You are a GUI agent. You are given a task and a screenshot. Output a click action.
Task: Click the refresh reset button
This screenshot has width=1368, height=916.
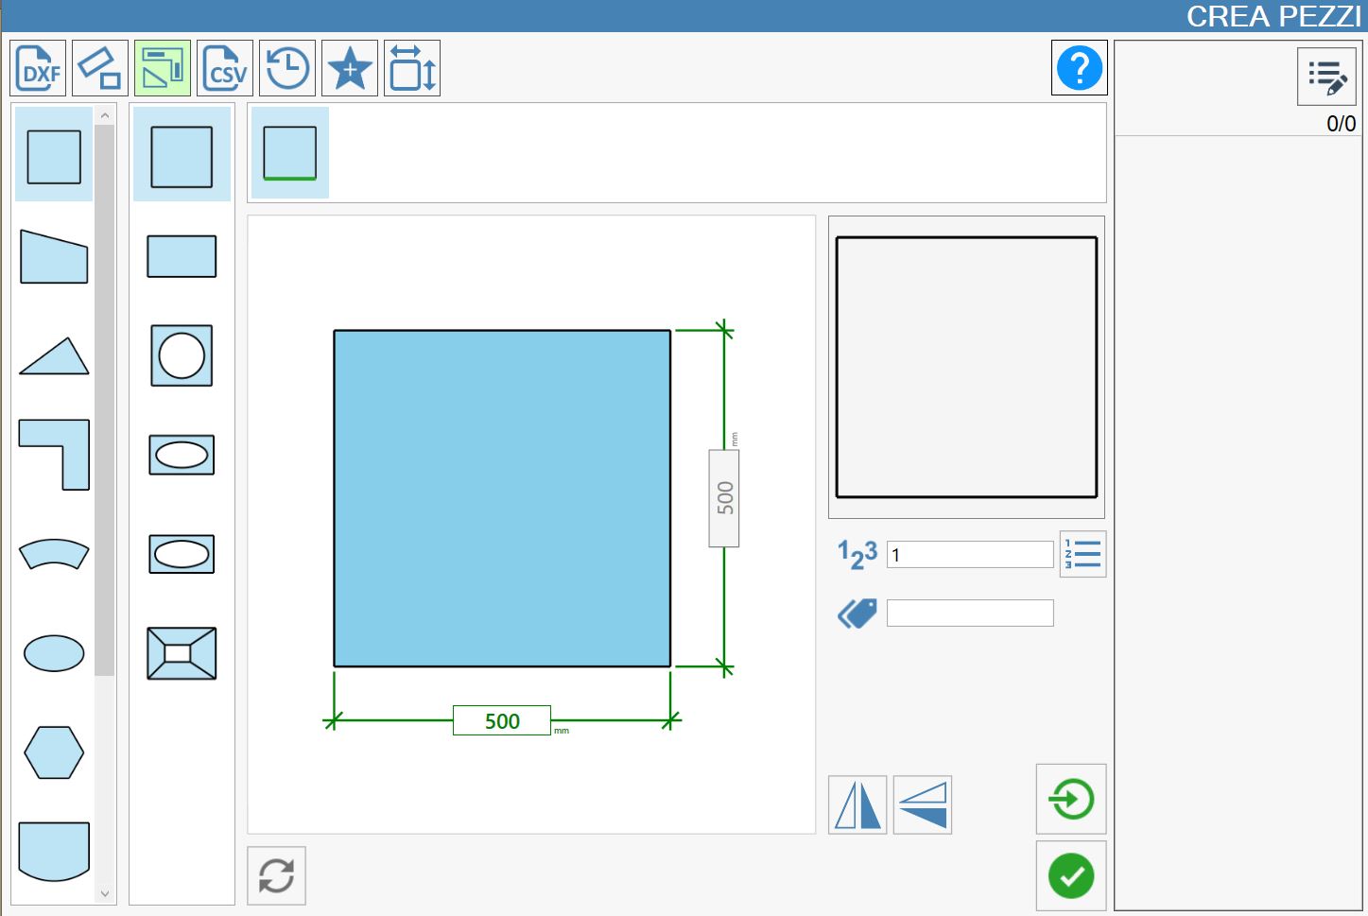pyautogui.click(x=276, y=875)
